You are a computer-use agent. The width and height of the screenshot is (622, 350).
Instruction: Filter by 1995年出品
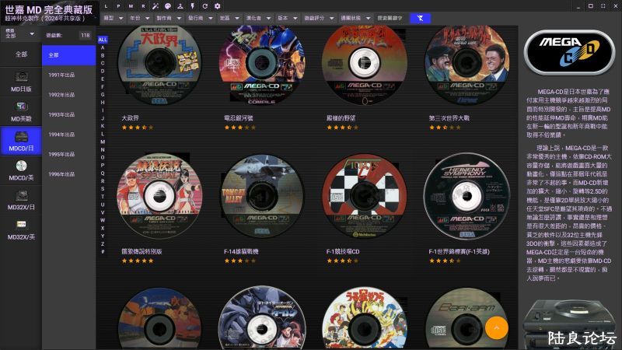(68, 154)
